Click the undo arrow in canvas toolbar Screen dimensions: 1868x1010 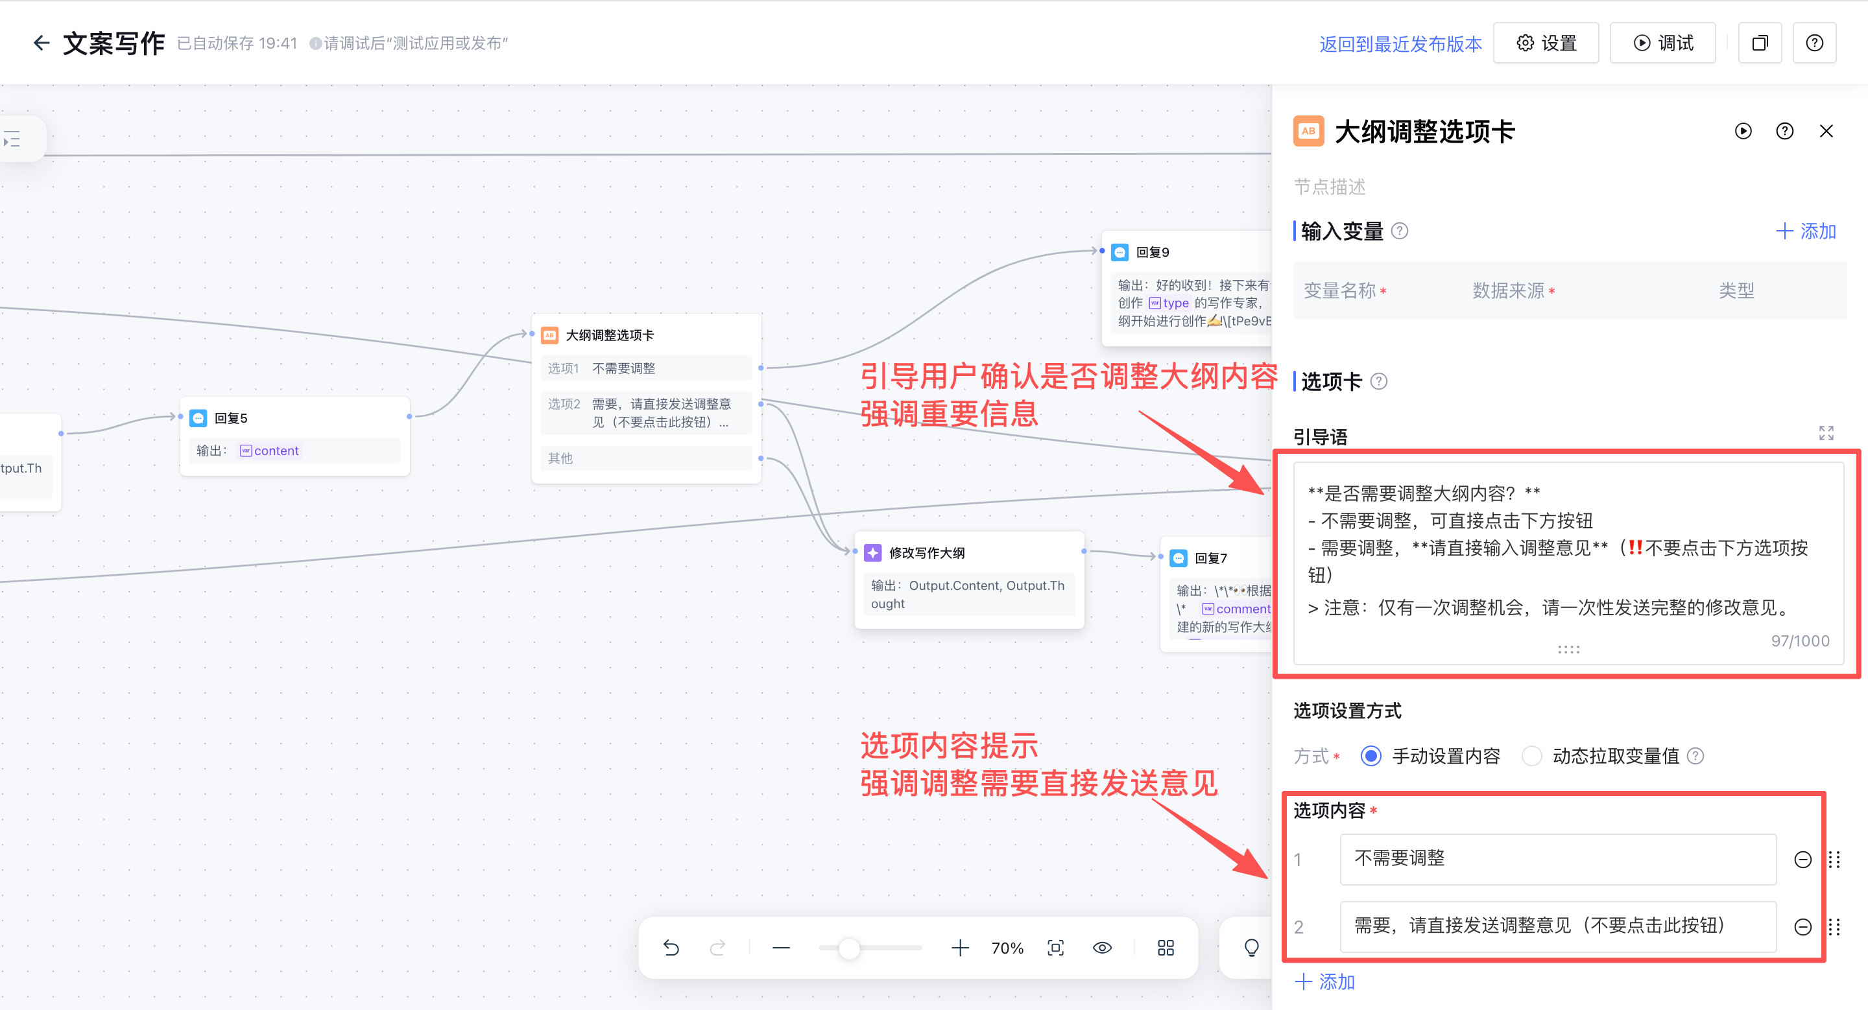click(x=671, y=948)
